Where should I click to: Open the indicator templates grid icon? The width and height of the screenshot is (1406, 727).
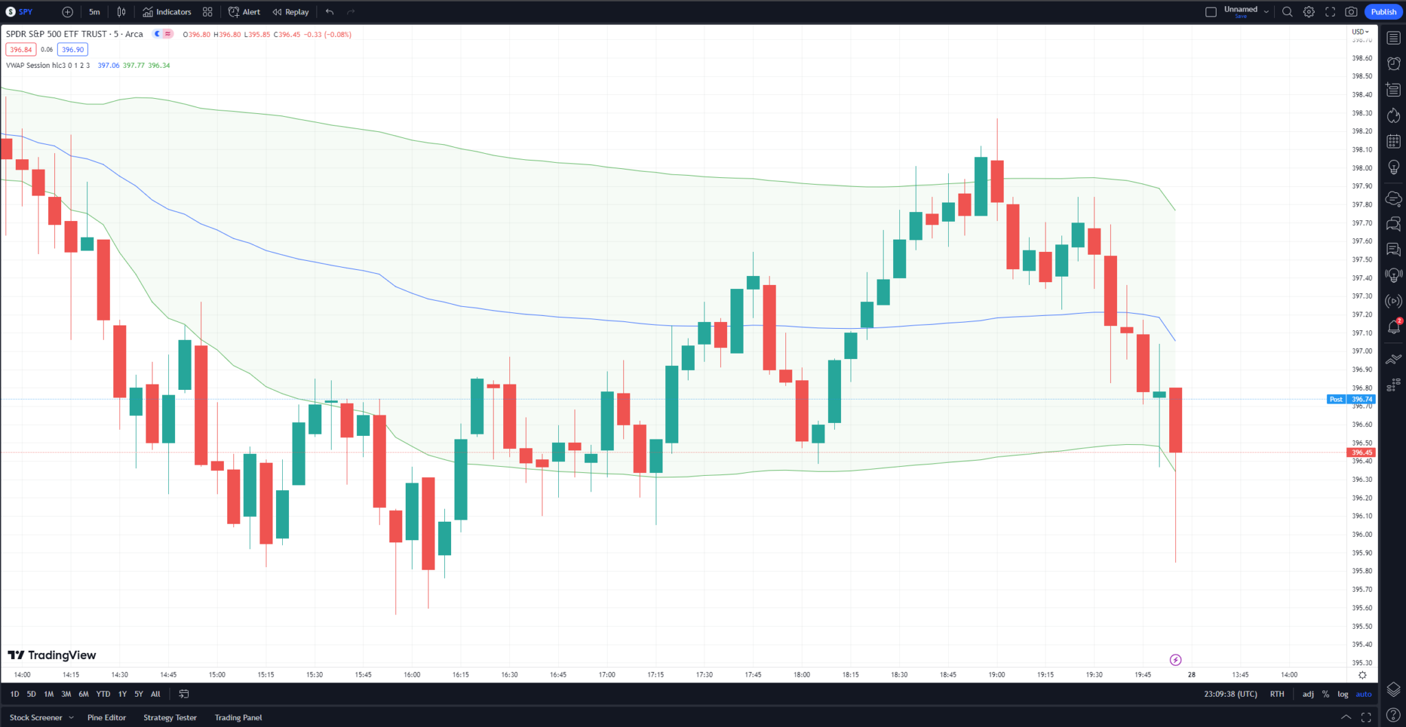tap(207, 12)
